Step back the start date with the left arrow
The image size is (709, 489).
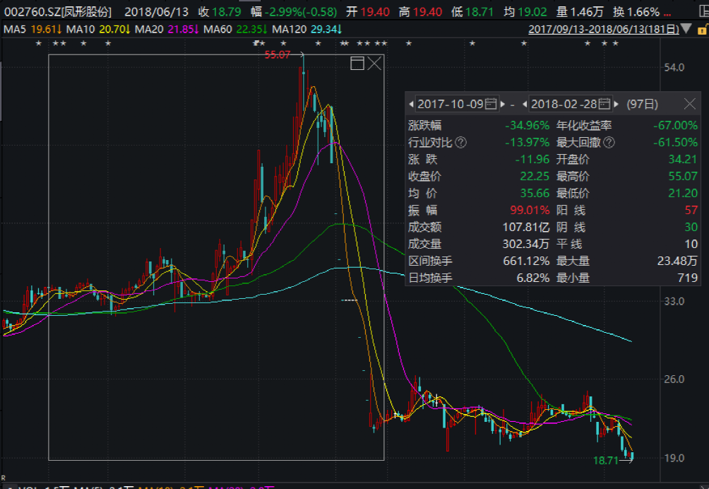tap(411, 104)
